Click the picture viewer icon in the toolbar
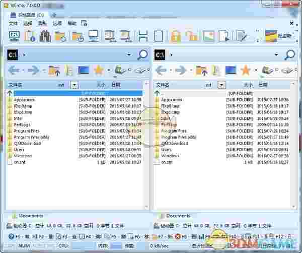 tap(208, 36)
